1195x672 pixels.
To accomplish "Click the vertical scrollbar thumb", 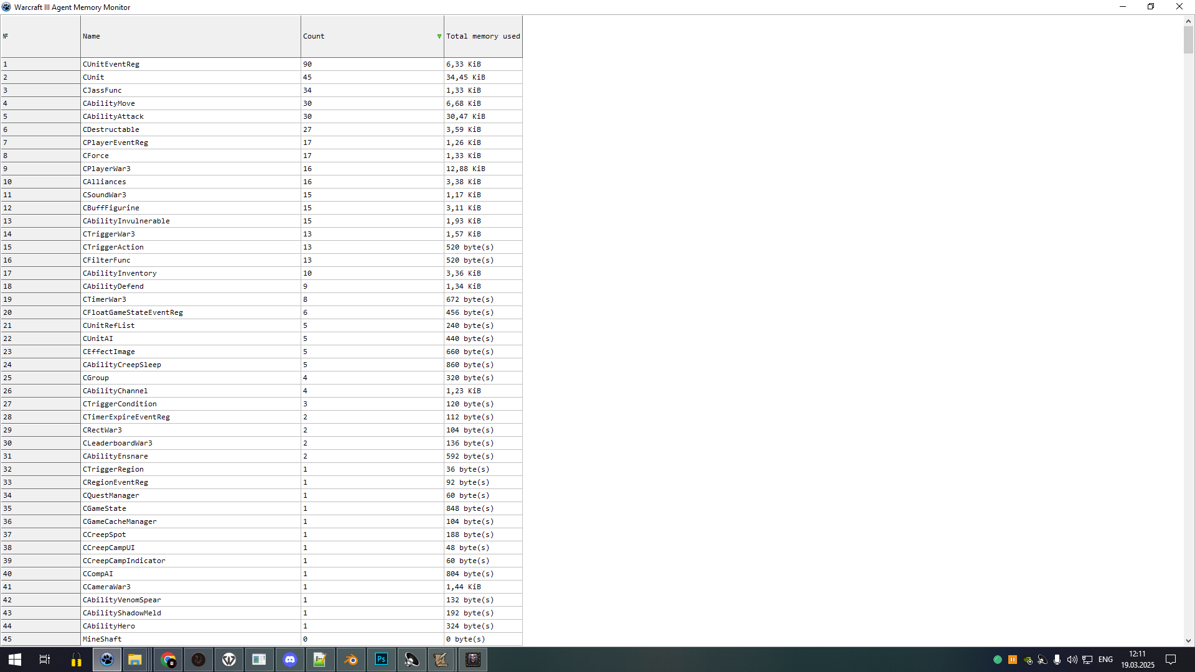I will coord(1188,40).
